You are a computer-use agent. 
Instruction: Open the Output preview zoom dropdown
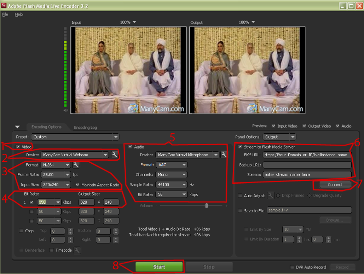pos(247,22)
